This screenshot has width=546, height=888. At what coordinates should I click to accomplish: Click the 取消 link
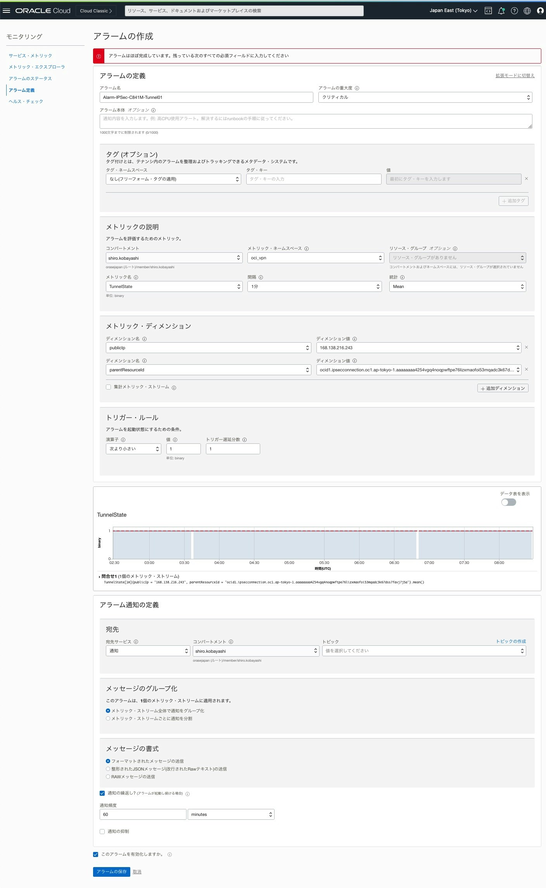tap(137, 872)
